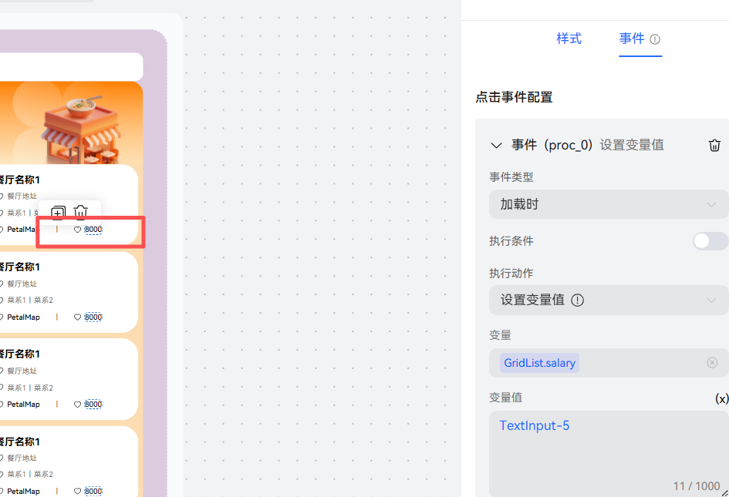
Task: Click the duplicate icon above the selected card
Action: click(x=58, y=211)
